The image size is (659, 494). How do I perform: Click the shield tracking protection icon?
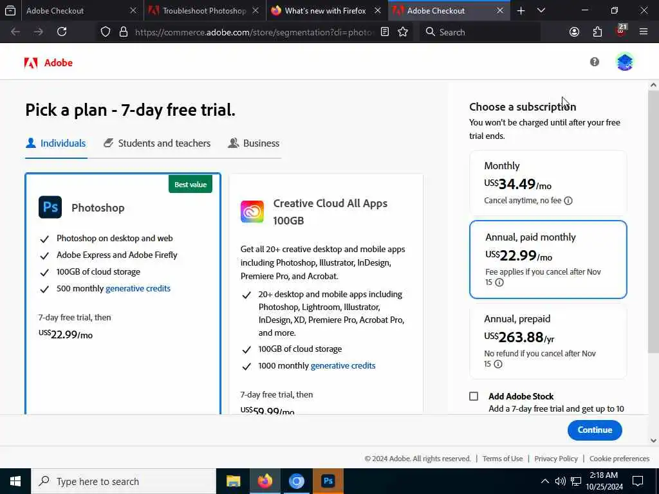click(106, 32)
